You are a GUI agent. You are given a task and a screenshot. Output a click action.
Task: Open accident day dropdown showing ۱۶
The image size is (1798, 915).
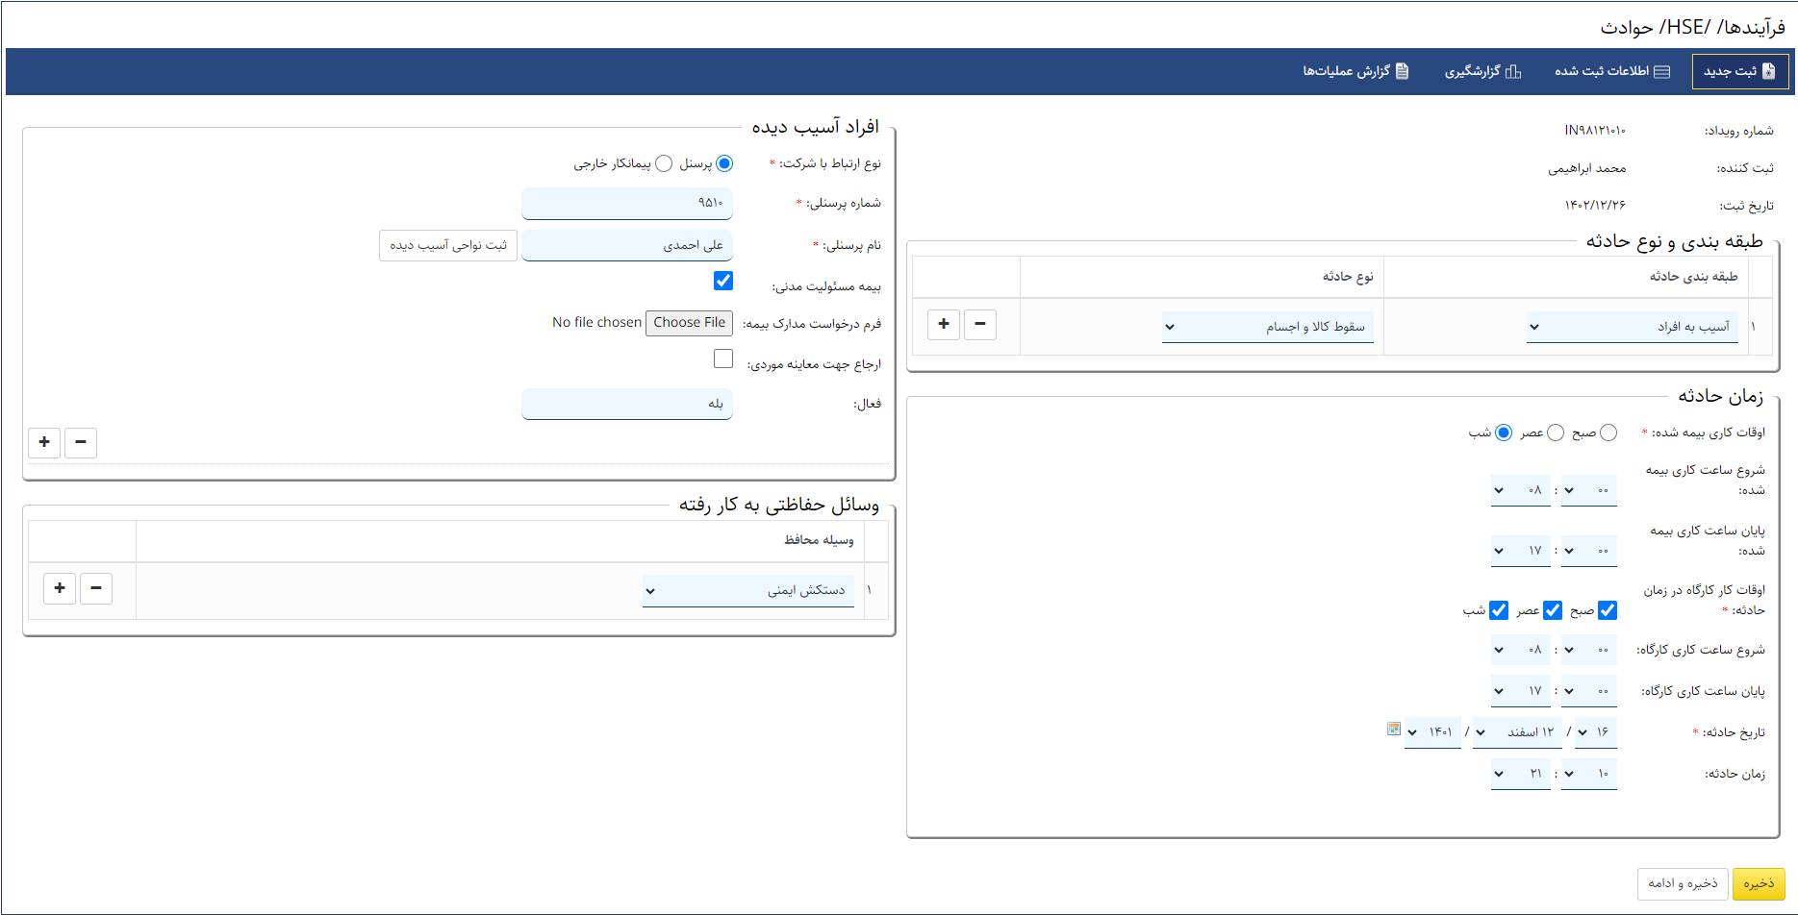point(1595,732)
